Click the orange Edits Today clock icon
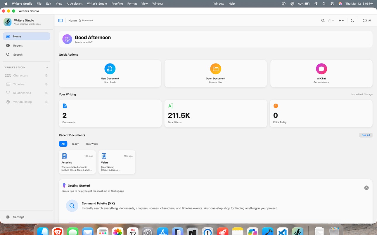Image resolution: width=377 pixels, height=235 pixels. point(276,106)
